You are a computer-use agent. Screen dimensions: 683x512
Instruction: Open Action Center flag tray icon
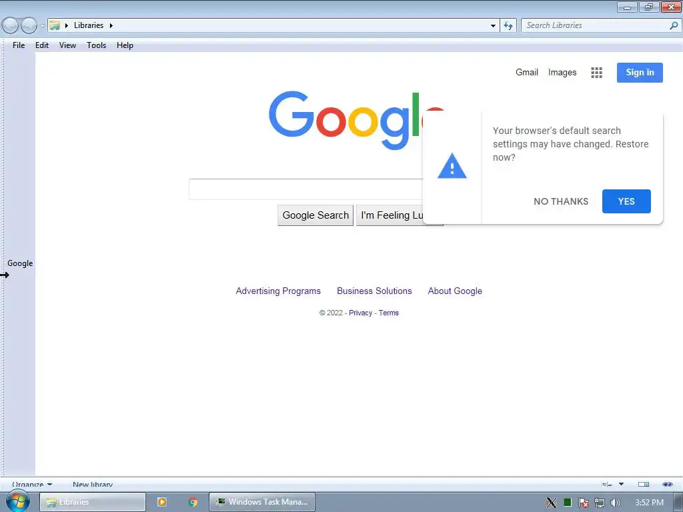pyautogui.click(x=583, y=503)
